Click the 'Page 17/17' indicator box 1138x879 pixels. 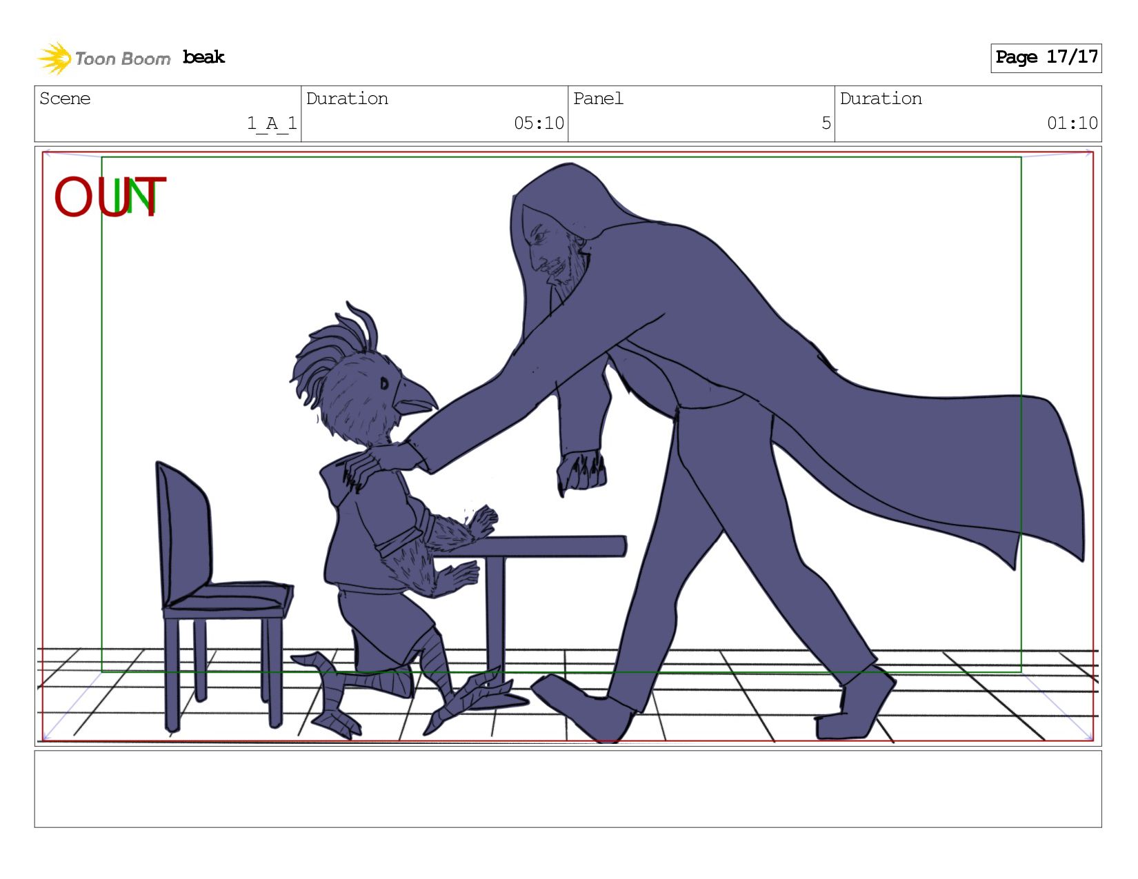(1046, 58)
